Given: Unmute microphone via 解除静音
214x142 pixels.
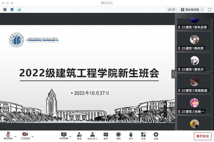Looking at the screenshot, I should tap(8, 136).
